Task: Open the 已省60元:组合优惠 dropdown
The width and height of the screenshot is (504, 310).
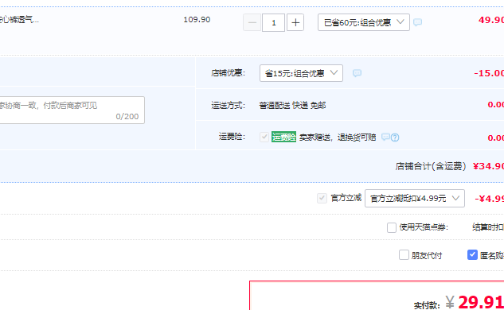Action: coord(364,22)
